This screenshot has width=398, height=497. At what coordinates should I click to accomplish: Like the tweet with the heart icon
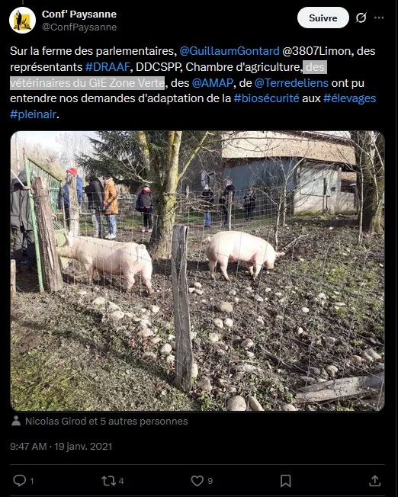[x=197, y=481]
